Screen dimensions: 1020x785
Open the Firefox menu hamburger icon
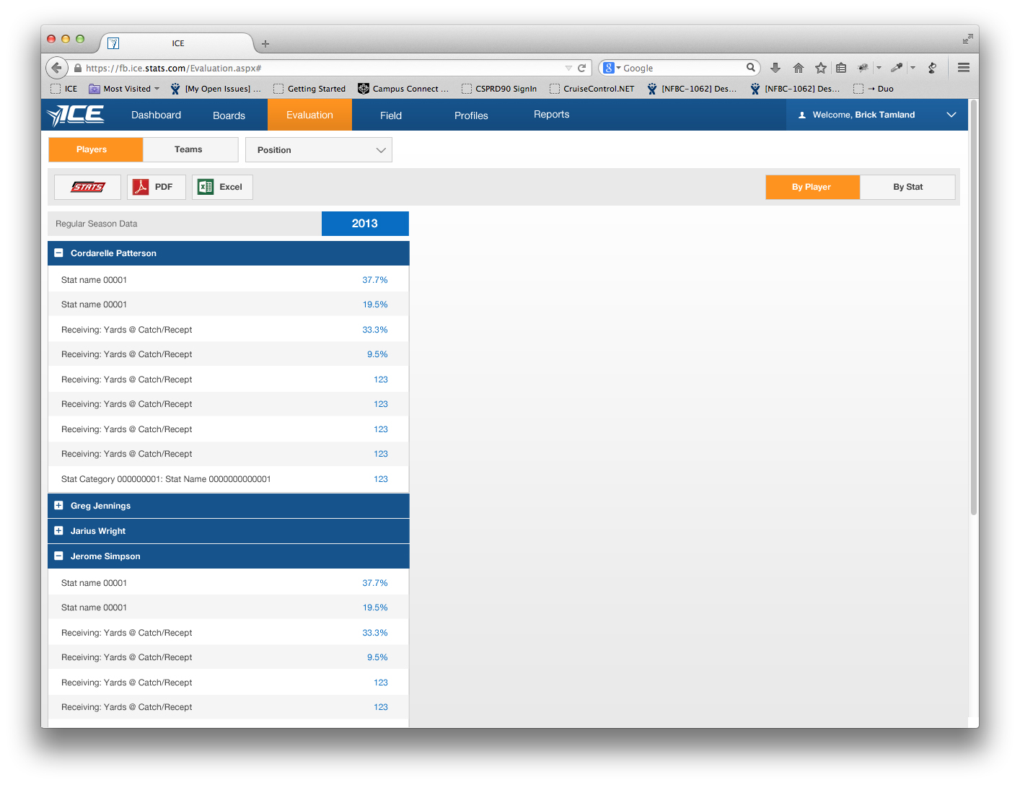(963, 67)
